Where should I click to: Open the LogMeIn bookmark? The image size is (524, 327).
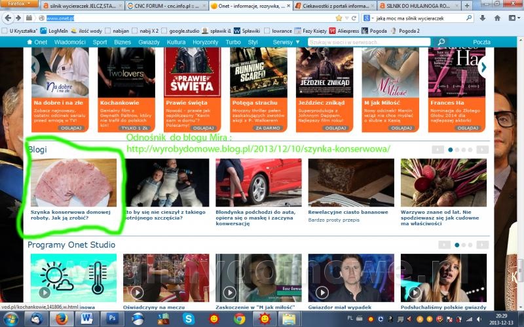click(x=54, y=31)
